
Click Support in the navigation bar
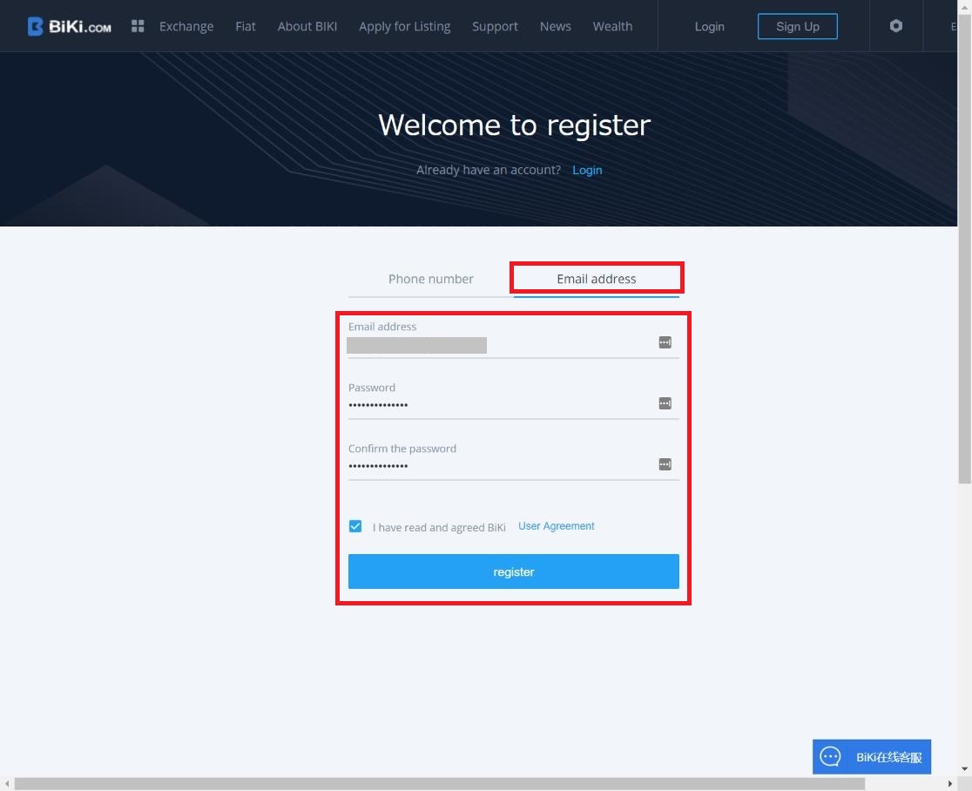coord(495,26)
